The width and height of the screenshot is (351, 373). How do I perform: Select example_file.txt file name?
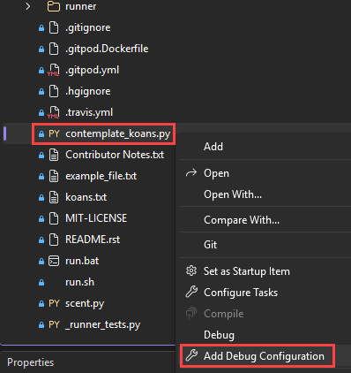click(x=101, y=176)
